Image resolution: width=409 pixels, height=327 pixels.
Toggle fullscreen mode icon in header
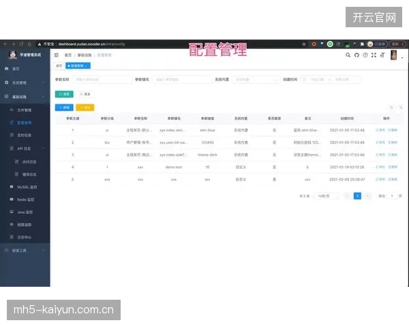pos(374,55)
